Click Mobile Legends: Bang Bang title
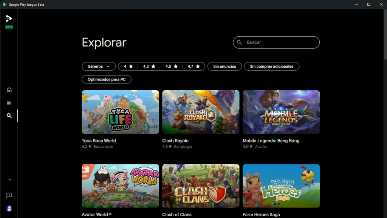387x218 pixels. coord(271,141)
